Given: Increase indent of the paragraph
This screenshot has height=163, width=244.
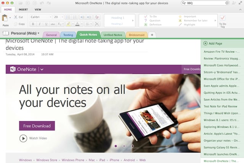Looking at the screenshot, I should tap(89, 17).
